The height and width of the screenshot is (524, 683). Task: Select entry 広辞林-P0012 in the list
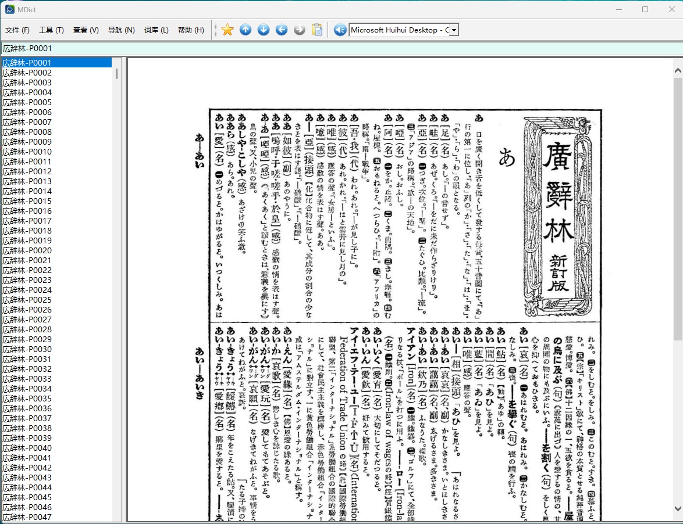(x=56, y=171)
